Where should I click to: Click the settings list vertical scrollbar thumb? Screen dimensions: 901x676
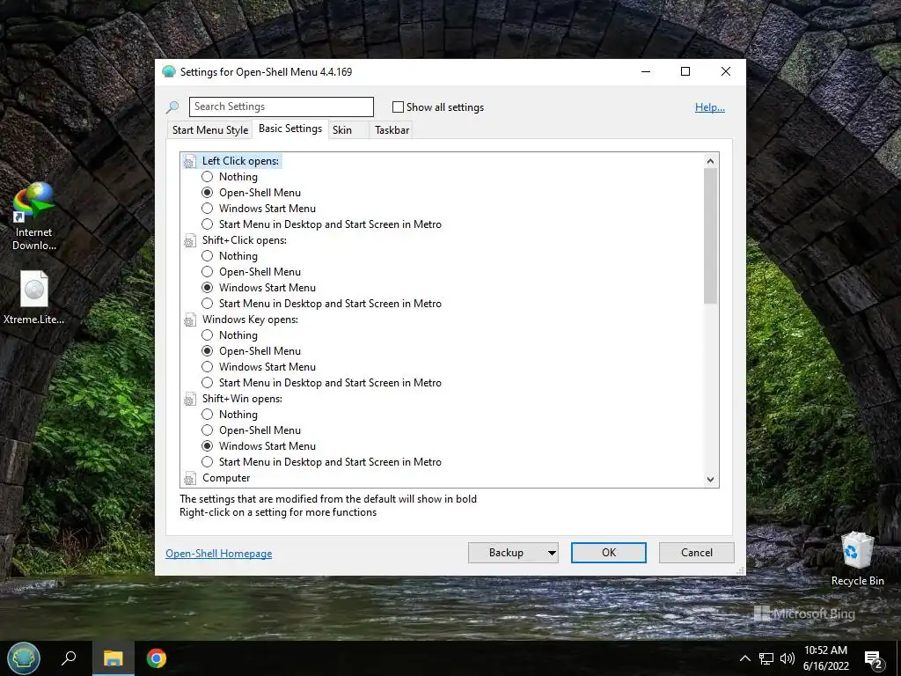click(x=710, y=236)
